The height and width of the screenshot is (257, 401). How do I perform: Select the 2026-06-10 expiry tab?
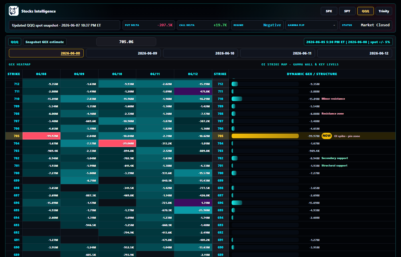pos(201,53)
